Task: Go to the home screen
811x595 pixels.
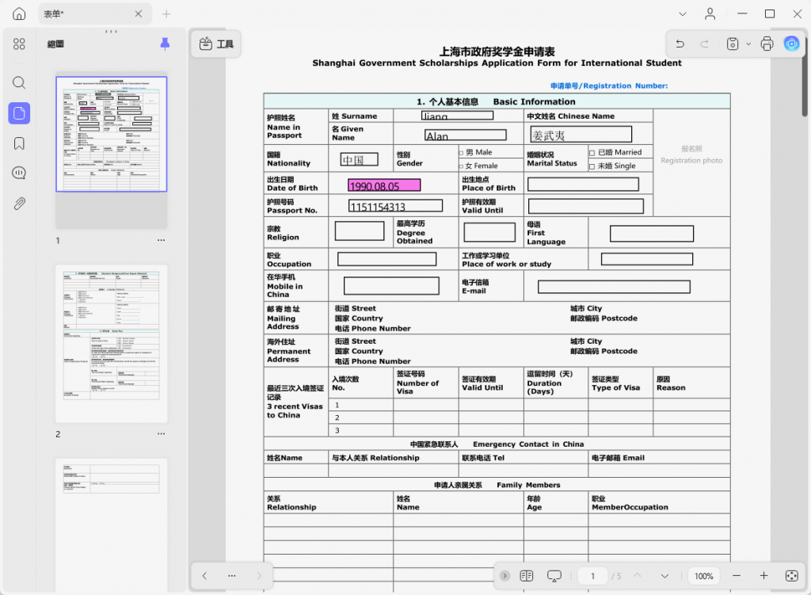Action: [19, 14]
